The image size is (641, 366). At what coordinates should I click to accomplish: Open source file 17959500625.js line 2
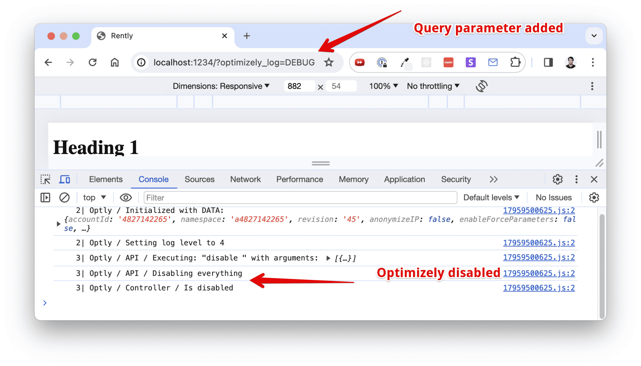point(539,210)
